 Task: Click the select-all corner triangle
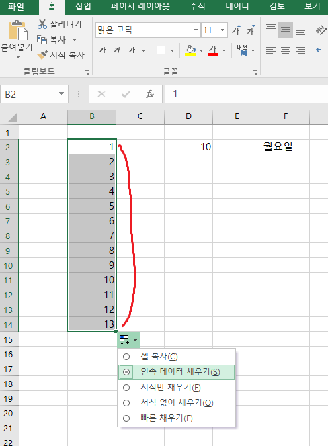(x=11, y=117)
